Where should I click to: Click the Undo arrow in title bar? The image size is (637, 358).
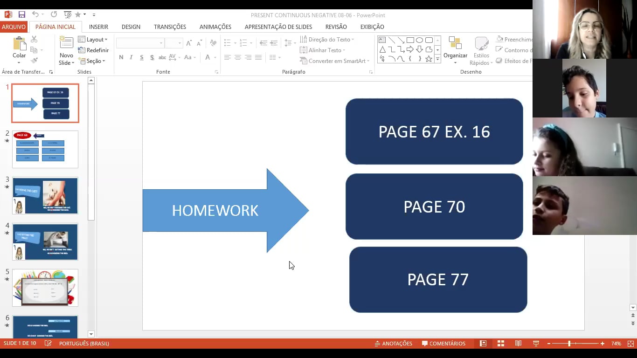(x=35, y=15)
